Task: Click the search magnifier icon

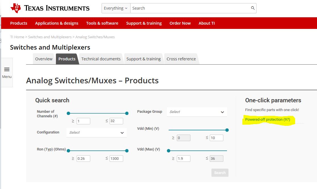Action: pos(253,8)
